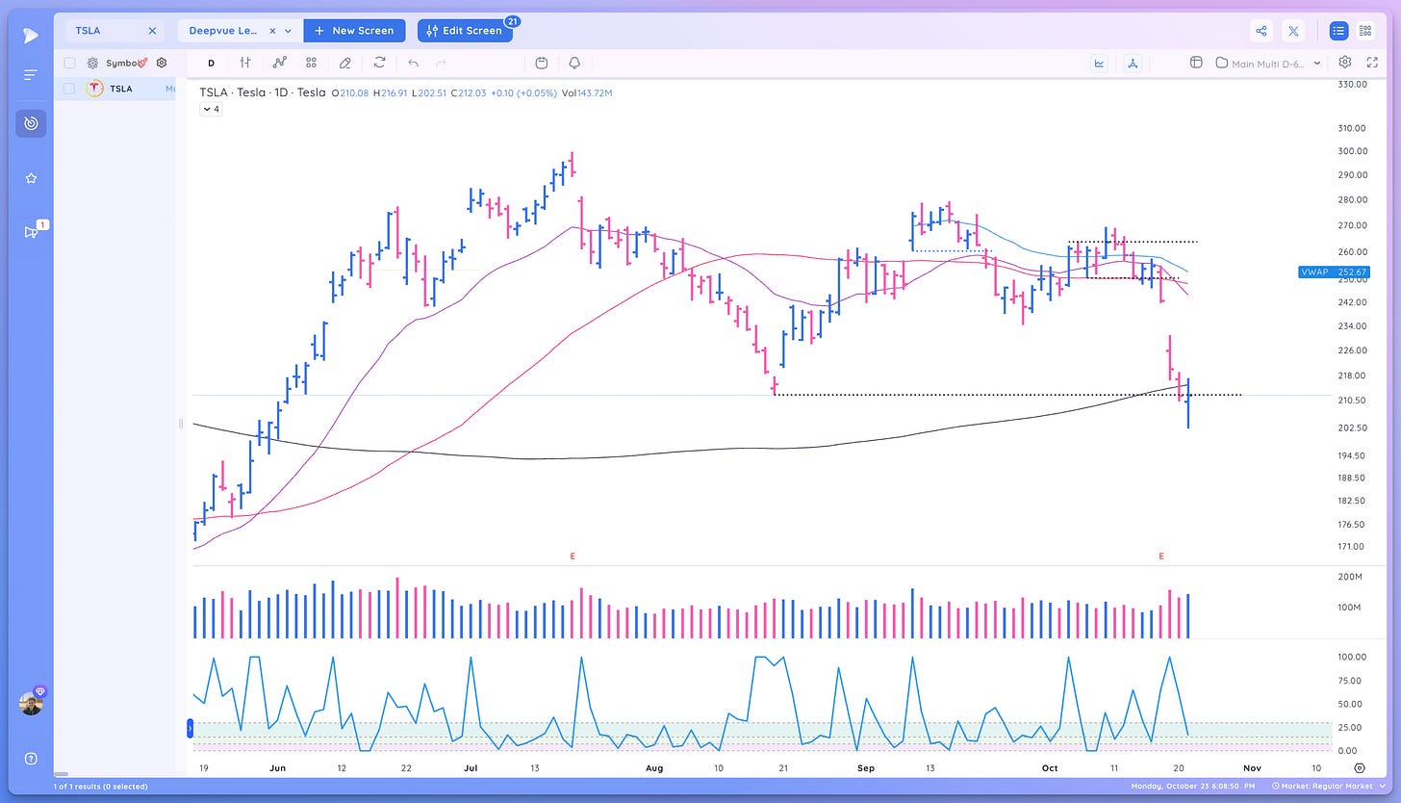
Task: Open column settings gear left of Symbol
Action: coord(92,63)
